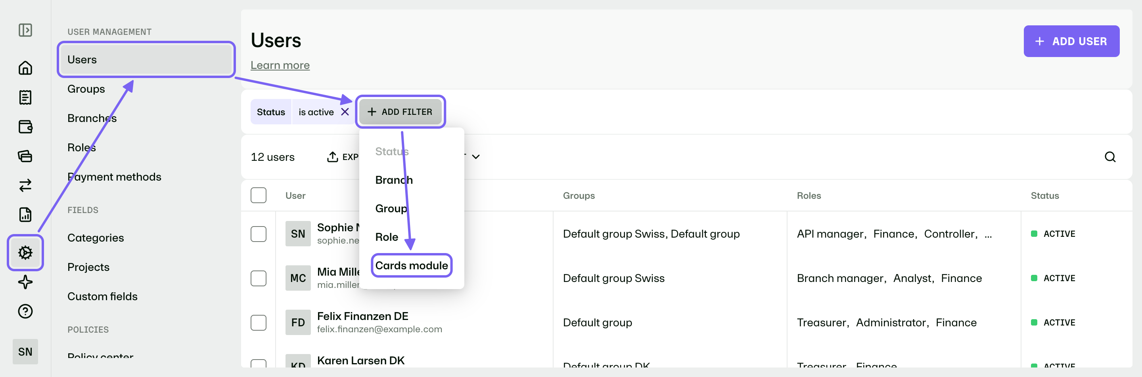Open Groups in User Management
This screenshot has width=1142, height=377.
[86, 89]
